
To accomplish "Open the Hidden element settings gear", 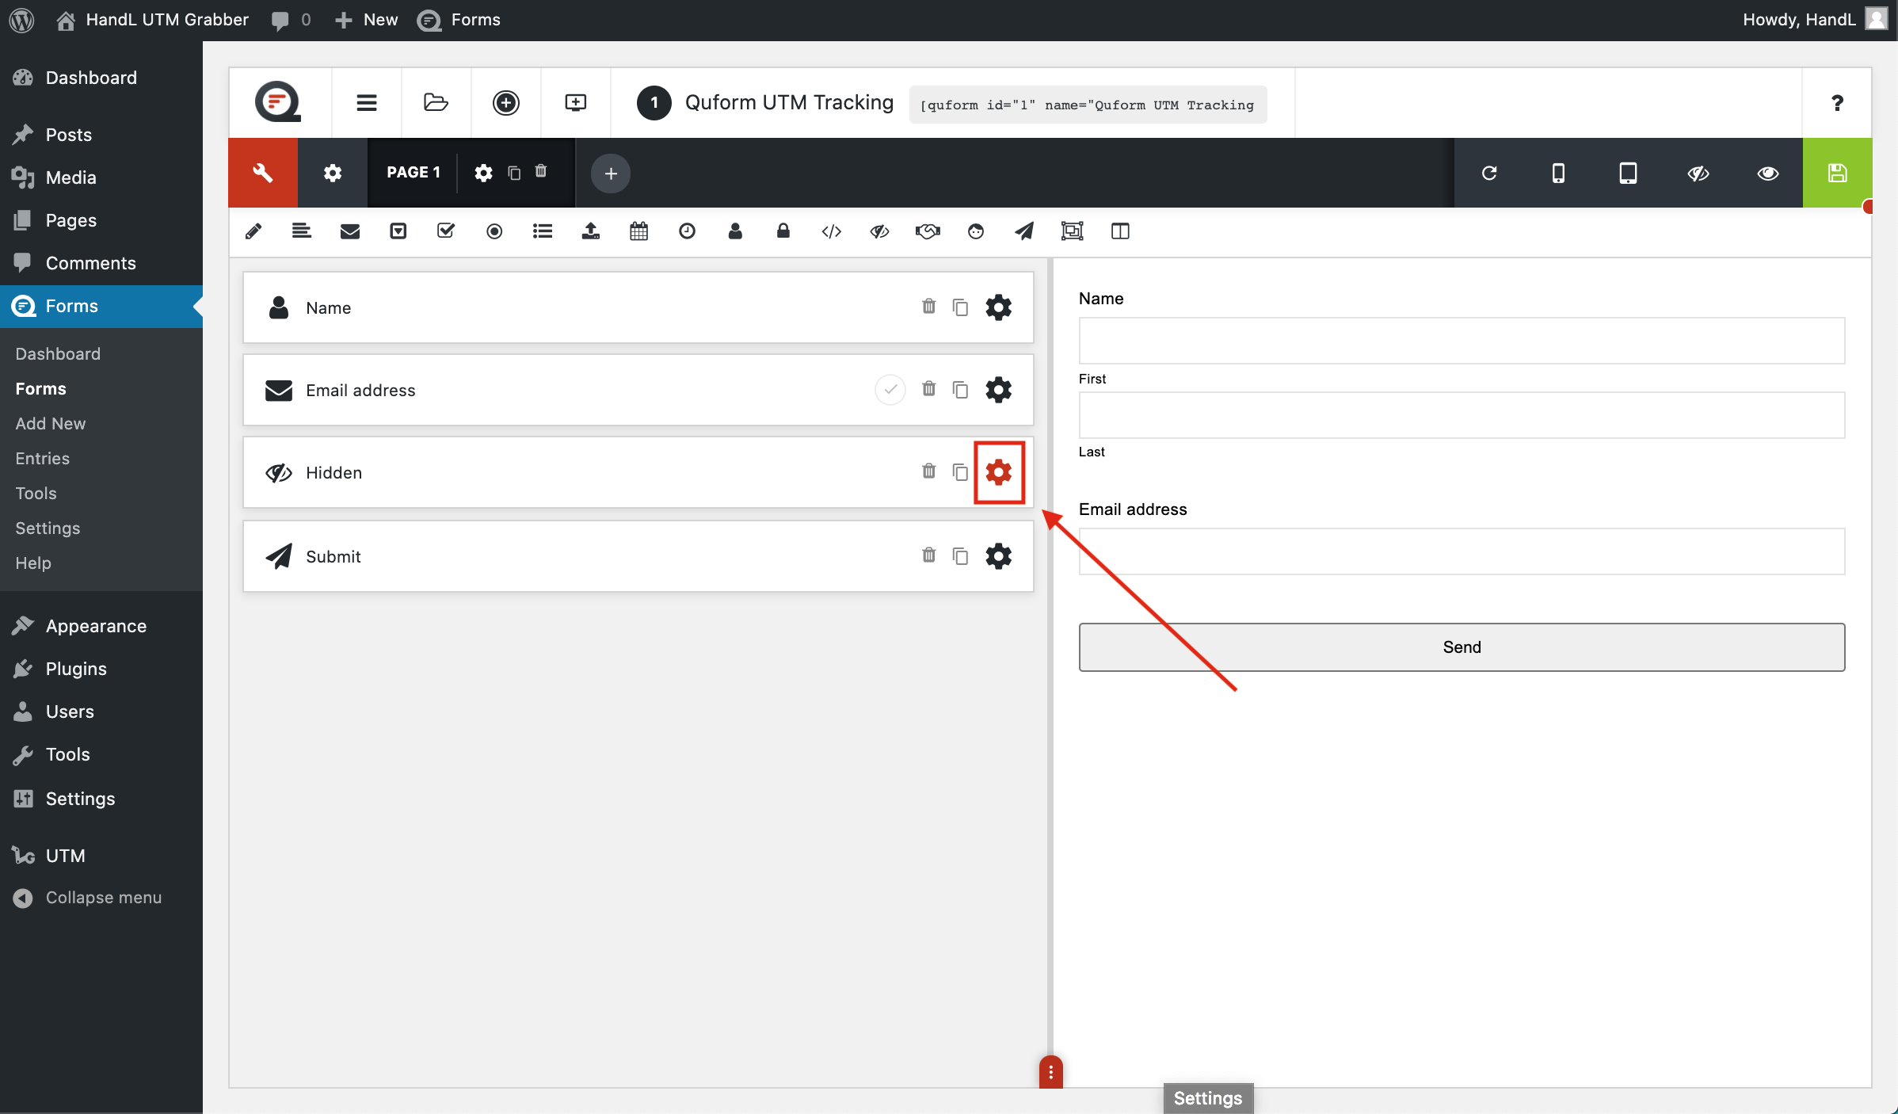I will pos(999,472).
